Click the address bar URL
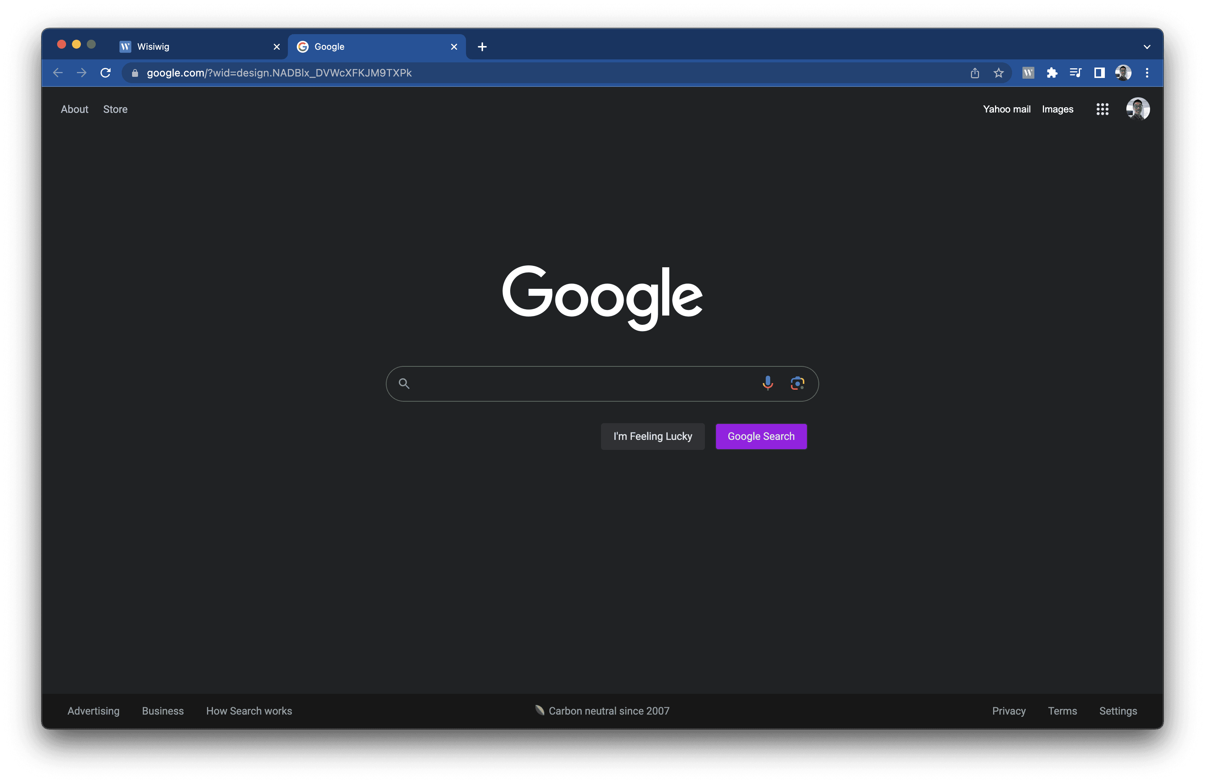 click(279, 73)
